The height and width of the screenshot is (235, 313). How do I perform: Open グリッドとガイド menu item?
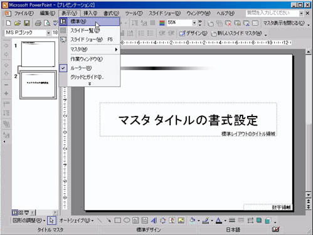[x=90, y=77]
